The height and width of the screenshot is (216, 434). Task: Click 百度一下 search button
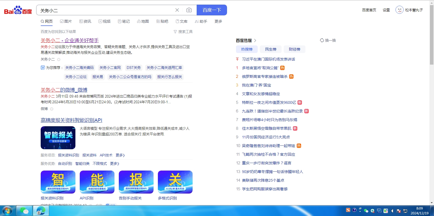click(x=212, y=10)
